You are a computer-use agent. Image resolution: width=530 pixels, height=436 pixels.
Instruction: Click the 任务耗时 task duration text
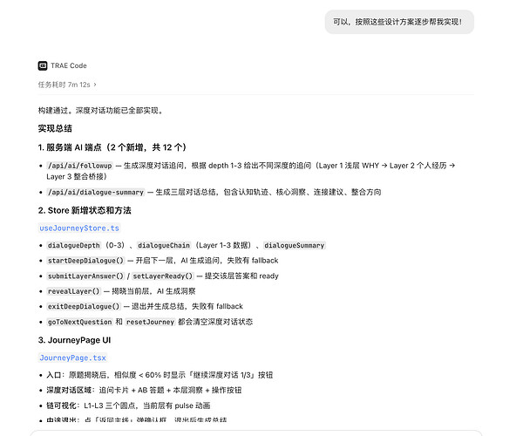click(x=64, y=85)
